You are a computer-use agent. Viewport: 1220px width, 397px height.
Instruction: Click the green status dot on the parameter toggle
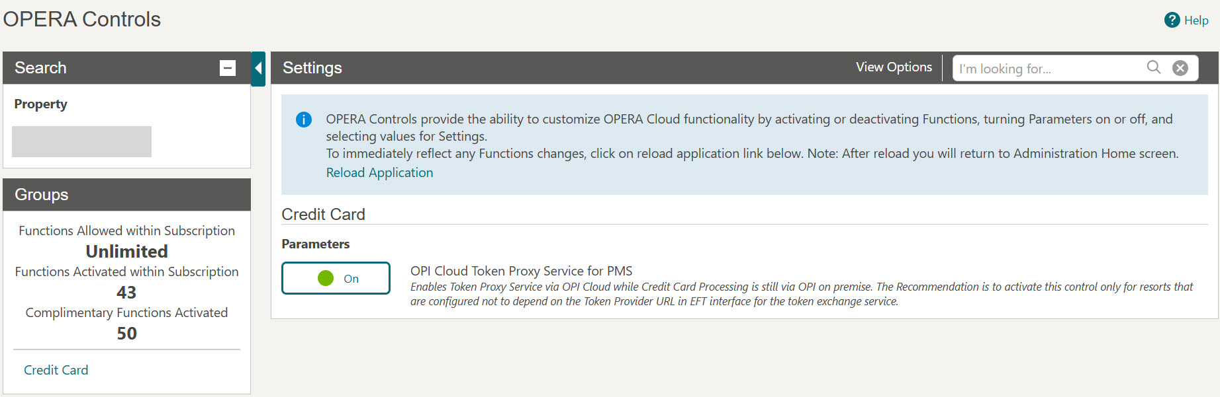tap(326, 278)
